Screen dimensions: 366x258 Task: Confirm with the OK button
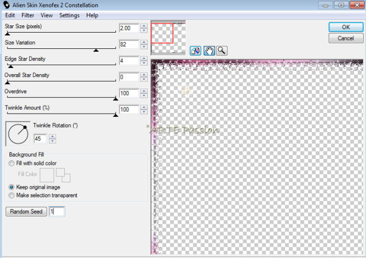point(346,28)
